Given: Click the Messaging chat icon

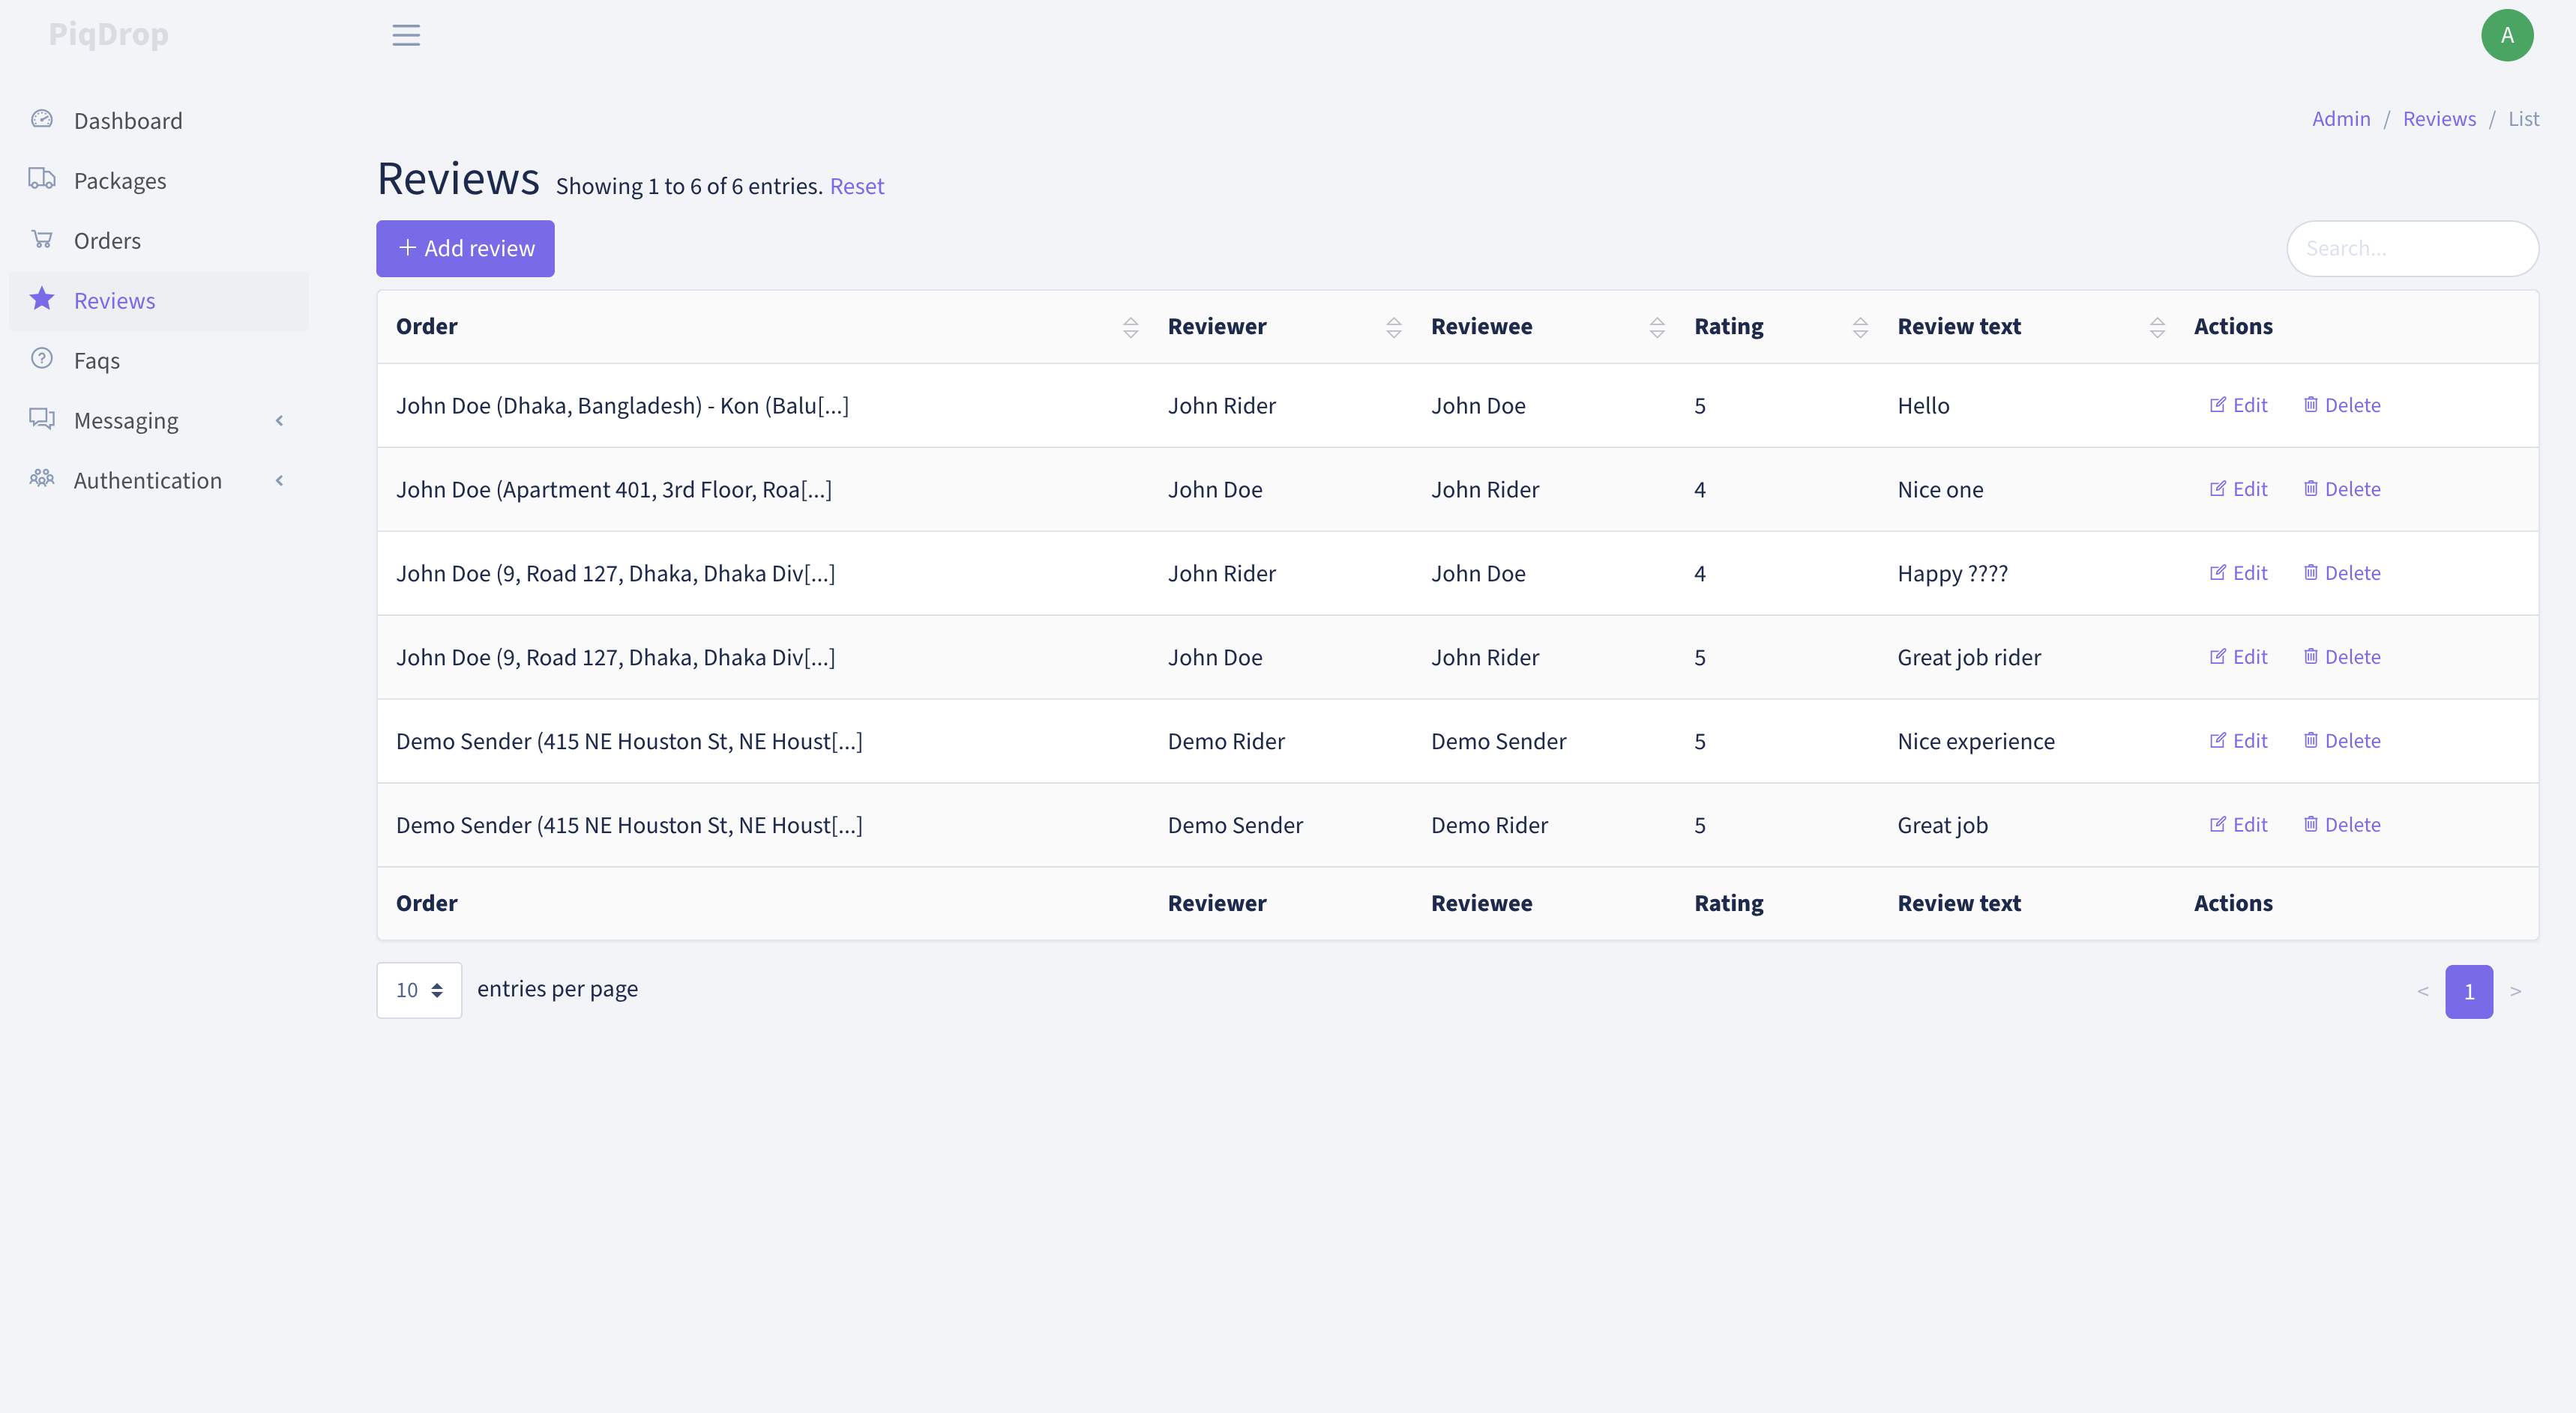Looking at the screenshot, I should coord(42,418).
